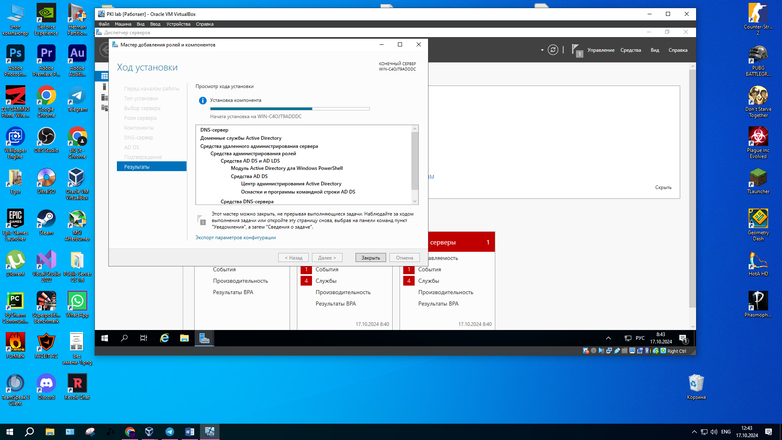Click the VM network tray icon
Image resolution: width=782 pixels, height=440 pixels.
pyautogui.click(x=628, y=338)
